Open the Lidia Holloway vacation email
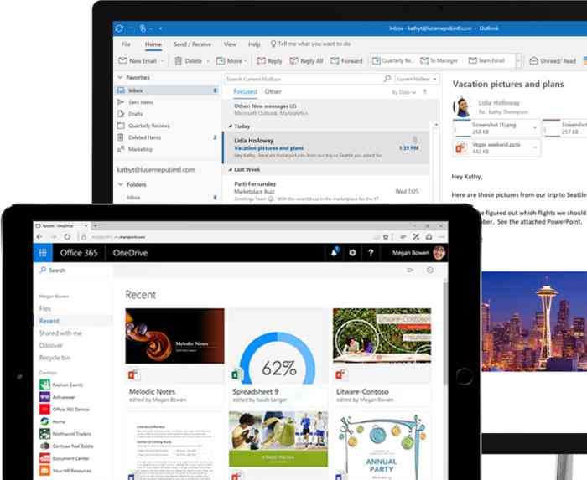This screenshot has width=587, height=480. coord(326,147)
